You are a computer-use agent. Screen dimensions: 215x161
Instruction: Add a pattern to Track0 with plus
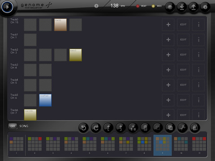coord(168,25)
